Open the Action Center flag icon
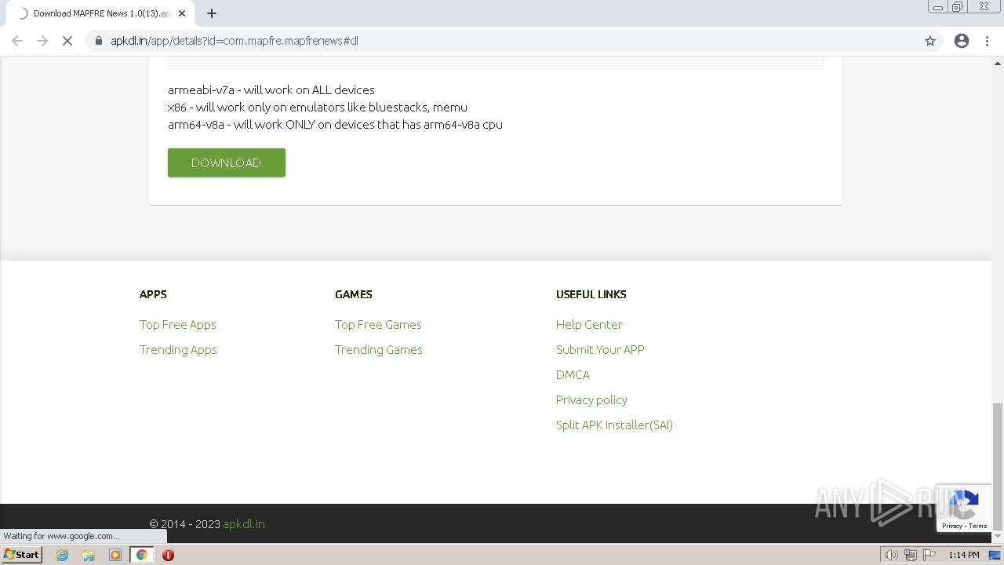The height and width of the screenshot is (565, 1004). 930,555
